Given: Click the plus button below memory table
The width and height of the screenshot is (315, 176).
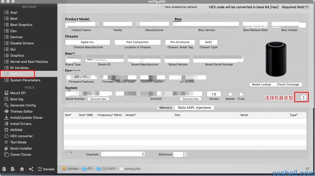Looking at the screenshot, I should pos(71,152).
